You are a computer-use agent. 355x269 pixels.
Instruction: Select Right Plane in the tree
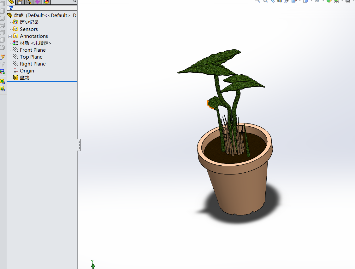[x=29, y=64]
